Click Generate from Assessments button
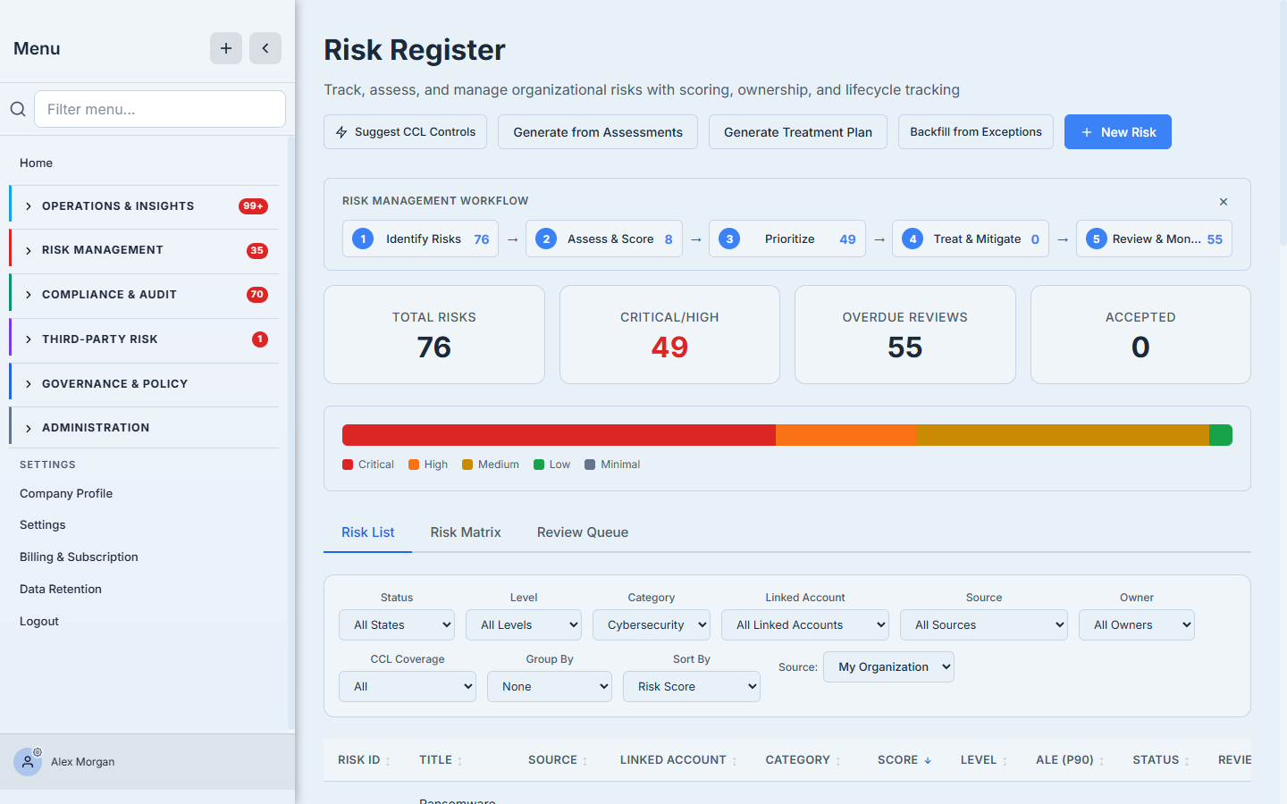 coord(598,132)
